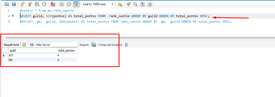
Task: Execute statement under cursor with lightning-cursor icon
Action: pyautogui.click(x=30, y=4)
